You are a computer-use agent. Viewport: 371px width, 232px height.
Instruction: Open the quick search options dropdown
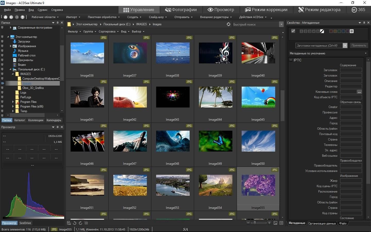pos(281,24)
